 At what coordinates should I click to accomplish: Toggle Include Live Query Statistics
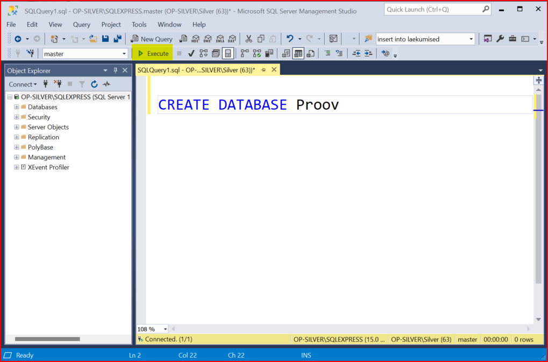pyautogui.click(x=257, y=53)
